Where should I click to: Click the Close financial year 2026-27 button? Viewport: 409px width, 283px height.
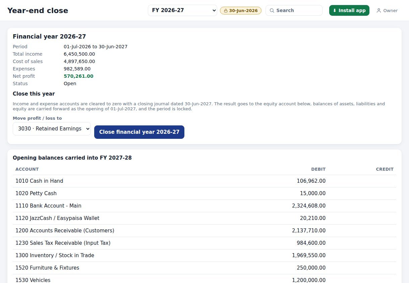(x=139, y=132)
